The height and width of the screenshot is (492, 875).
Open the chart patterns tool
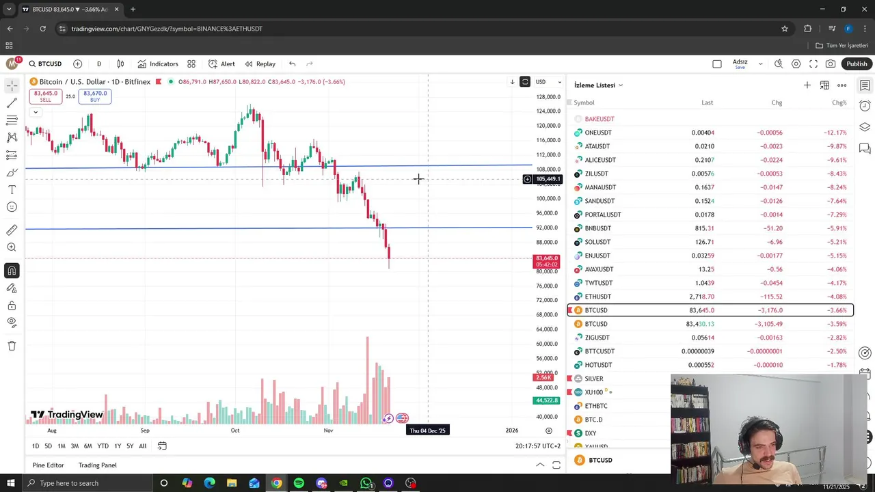pyautogui.click(x=12, y=137)
